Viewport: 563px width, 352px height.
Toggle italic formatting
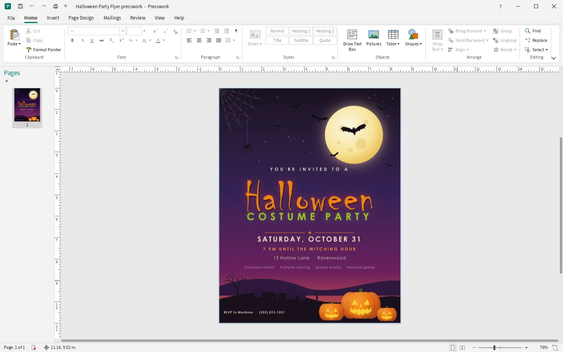click(x=82, y=40)
